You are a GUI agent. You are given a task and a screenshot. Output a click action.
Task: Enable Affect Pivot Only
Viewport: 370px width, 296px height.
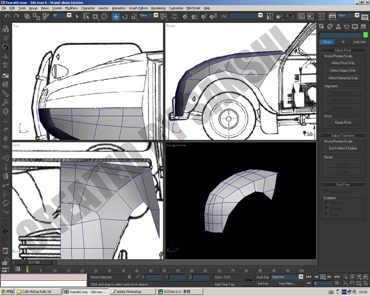coord(343,63)
